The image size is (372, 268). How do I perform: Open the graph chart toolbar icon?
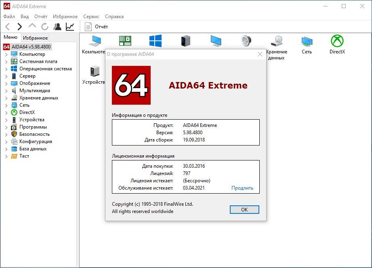point(70,27)
